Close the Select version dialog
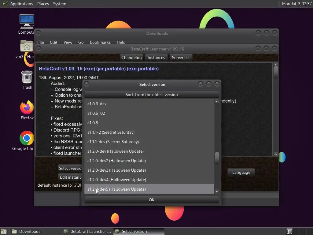313x235 pixels. click(x=217, y=84)
